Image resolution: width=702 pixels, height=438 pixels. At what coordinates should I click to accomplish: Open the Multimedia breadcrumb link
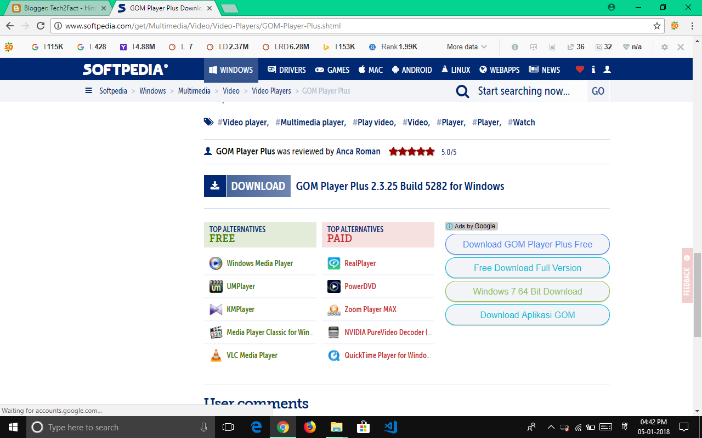coord(194,91)
